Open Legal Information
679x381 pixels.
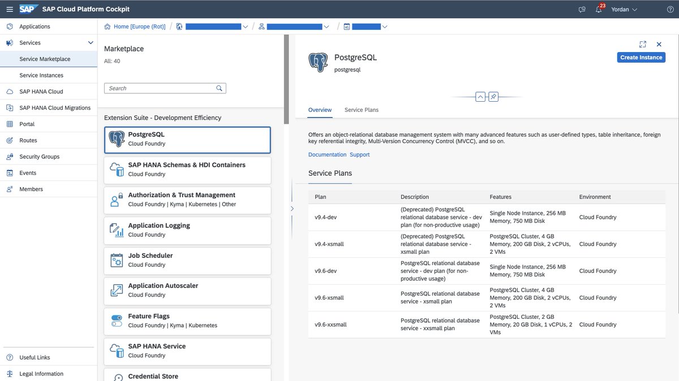coord(49,374)
